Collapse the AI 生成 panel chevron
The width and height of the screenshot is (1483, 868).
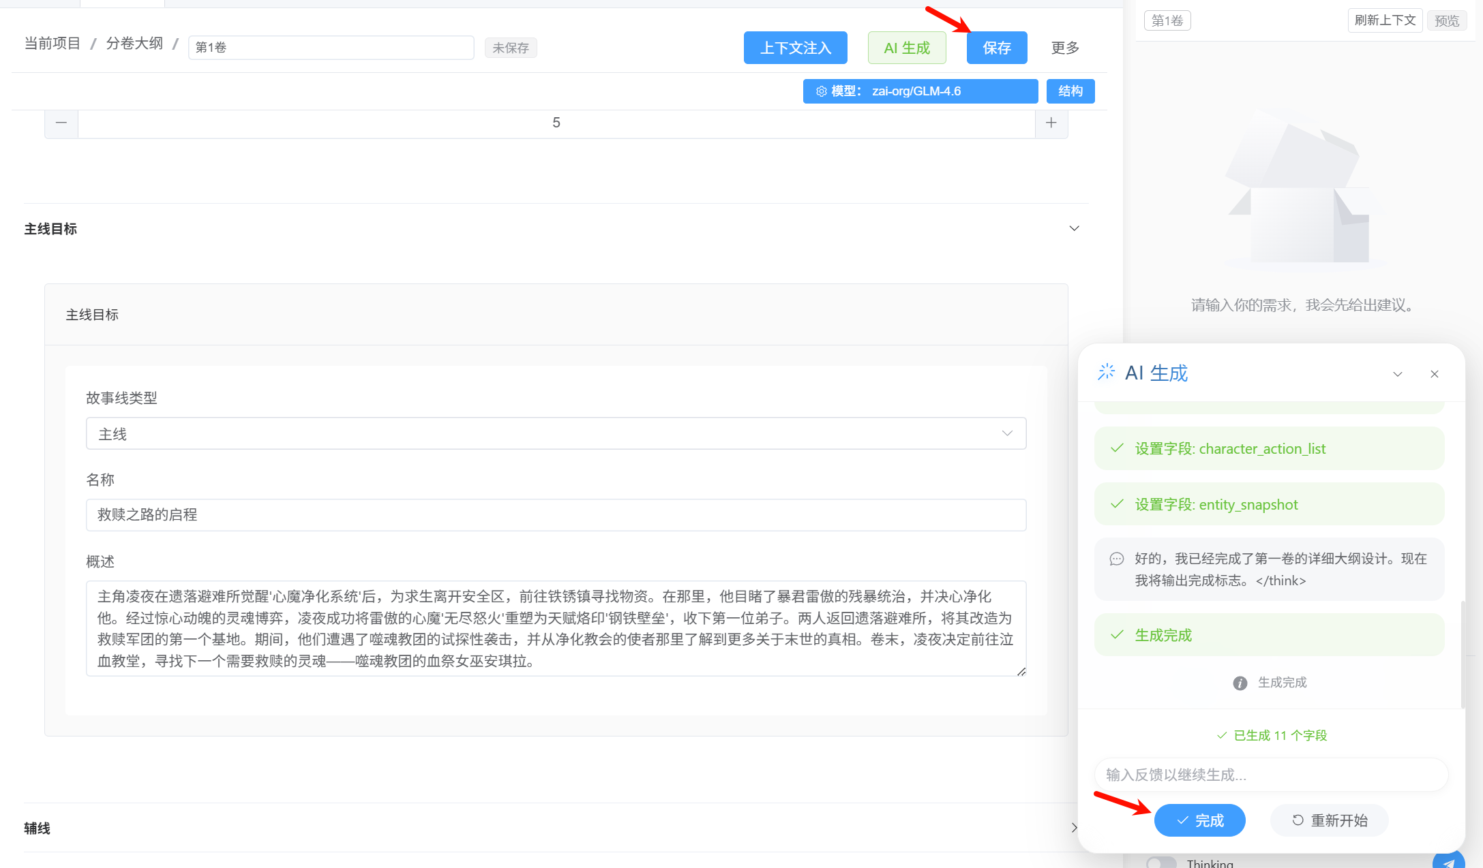pyautogui.click(x=1398, y=374)
